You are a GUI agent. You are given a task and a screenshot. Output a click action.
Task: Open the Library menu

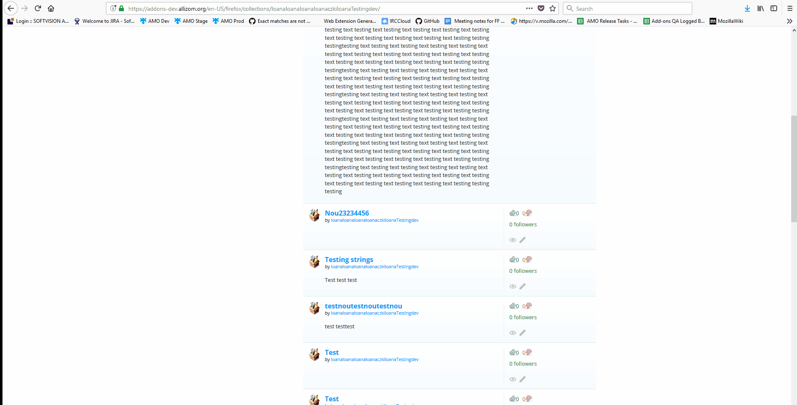point(761,8)
